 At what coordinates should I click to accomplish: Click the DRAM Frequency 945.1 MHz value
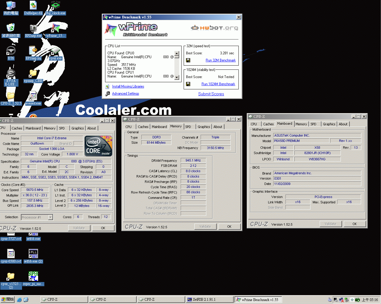pos(193,160)
